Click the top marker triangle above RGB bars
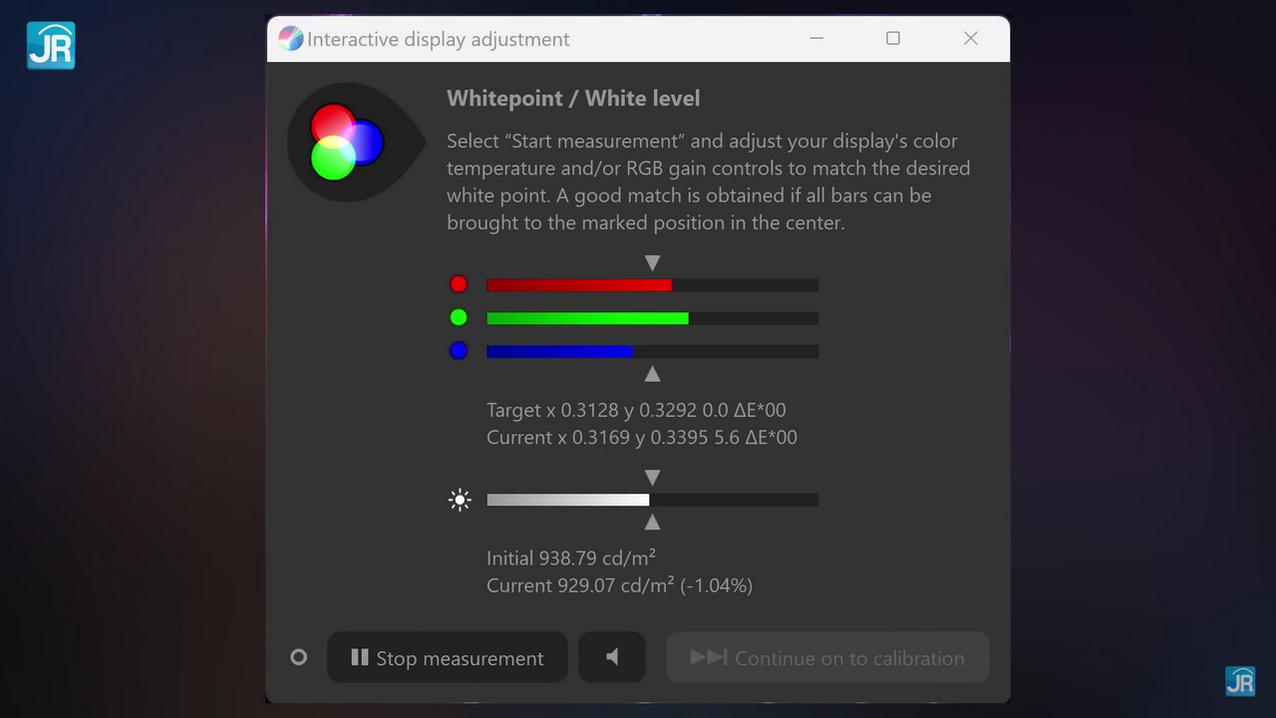This screenshot has width=1276, height=718. tap(652, 262)
